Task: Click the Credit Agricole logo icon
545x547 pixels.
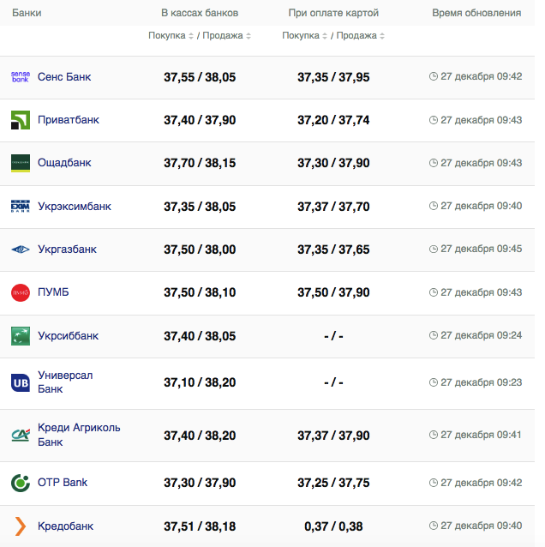Action: pos(21,435)
